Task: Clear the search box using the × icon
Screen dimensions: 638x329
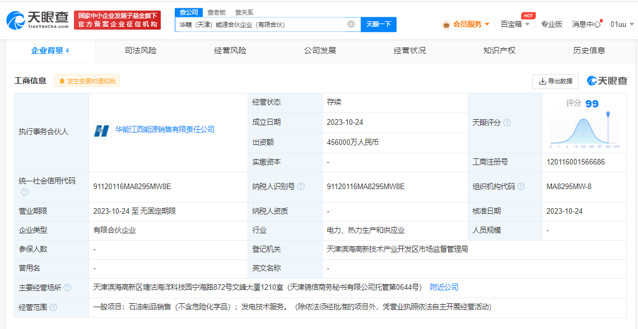Action: 352,24
